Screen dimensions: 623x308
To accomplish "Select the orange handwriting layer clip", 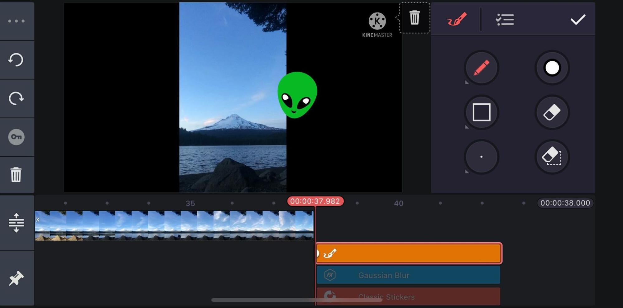I will pos(408,254).
